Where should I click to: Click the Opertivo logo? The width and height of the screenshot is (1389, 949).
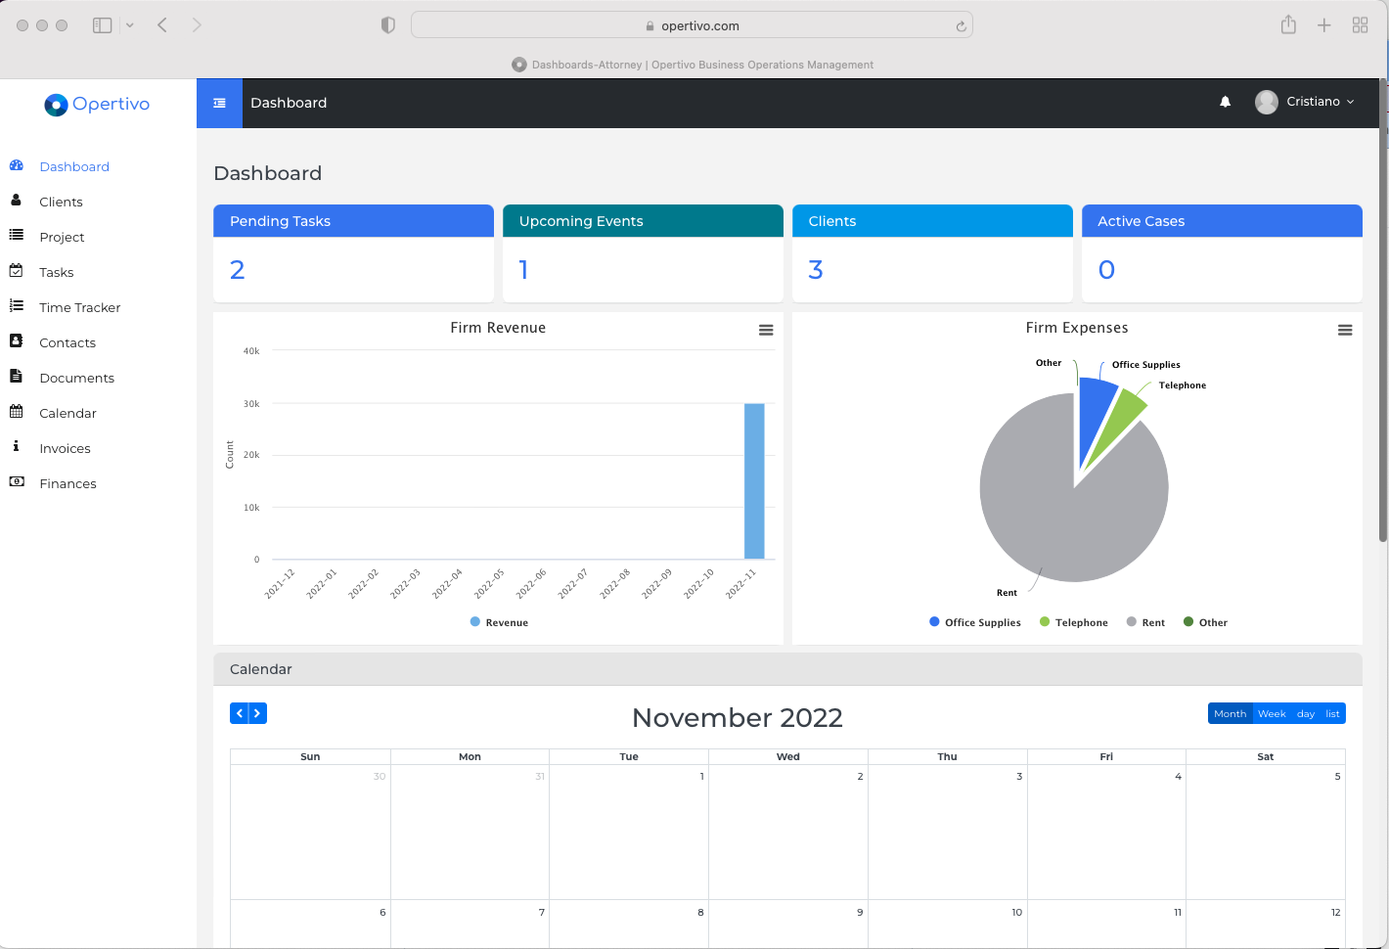click(97, 104)
